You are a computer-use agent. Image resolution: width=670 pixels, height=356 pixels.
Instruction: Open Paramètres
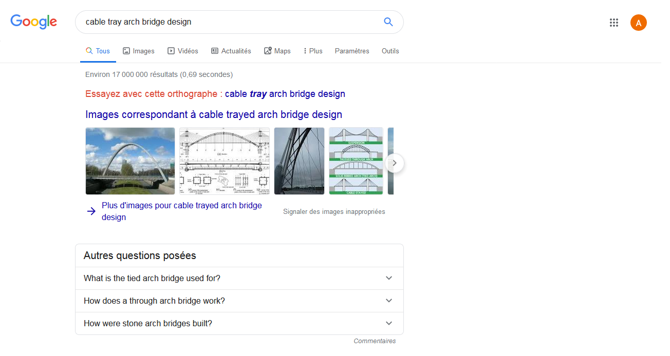(352, 51)
